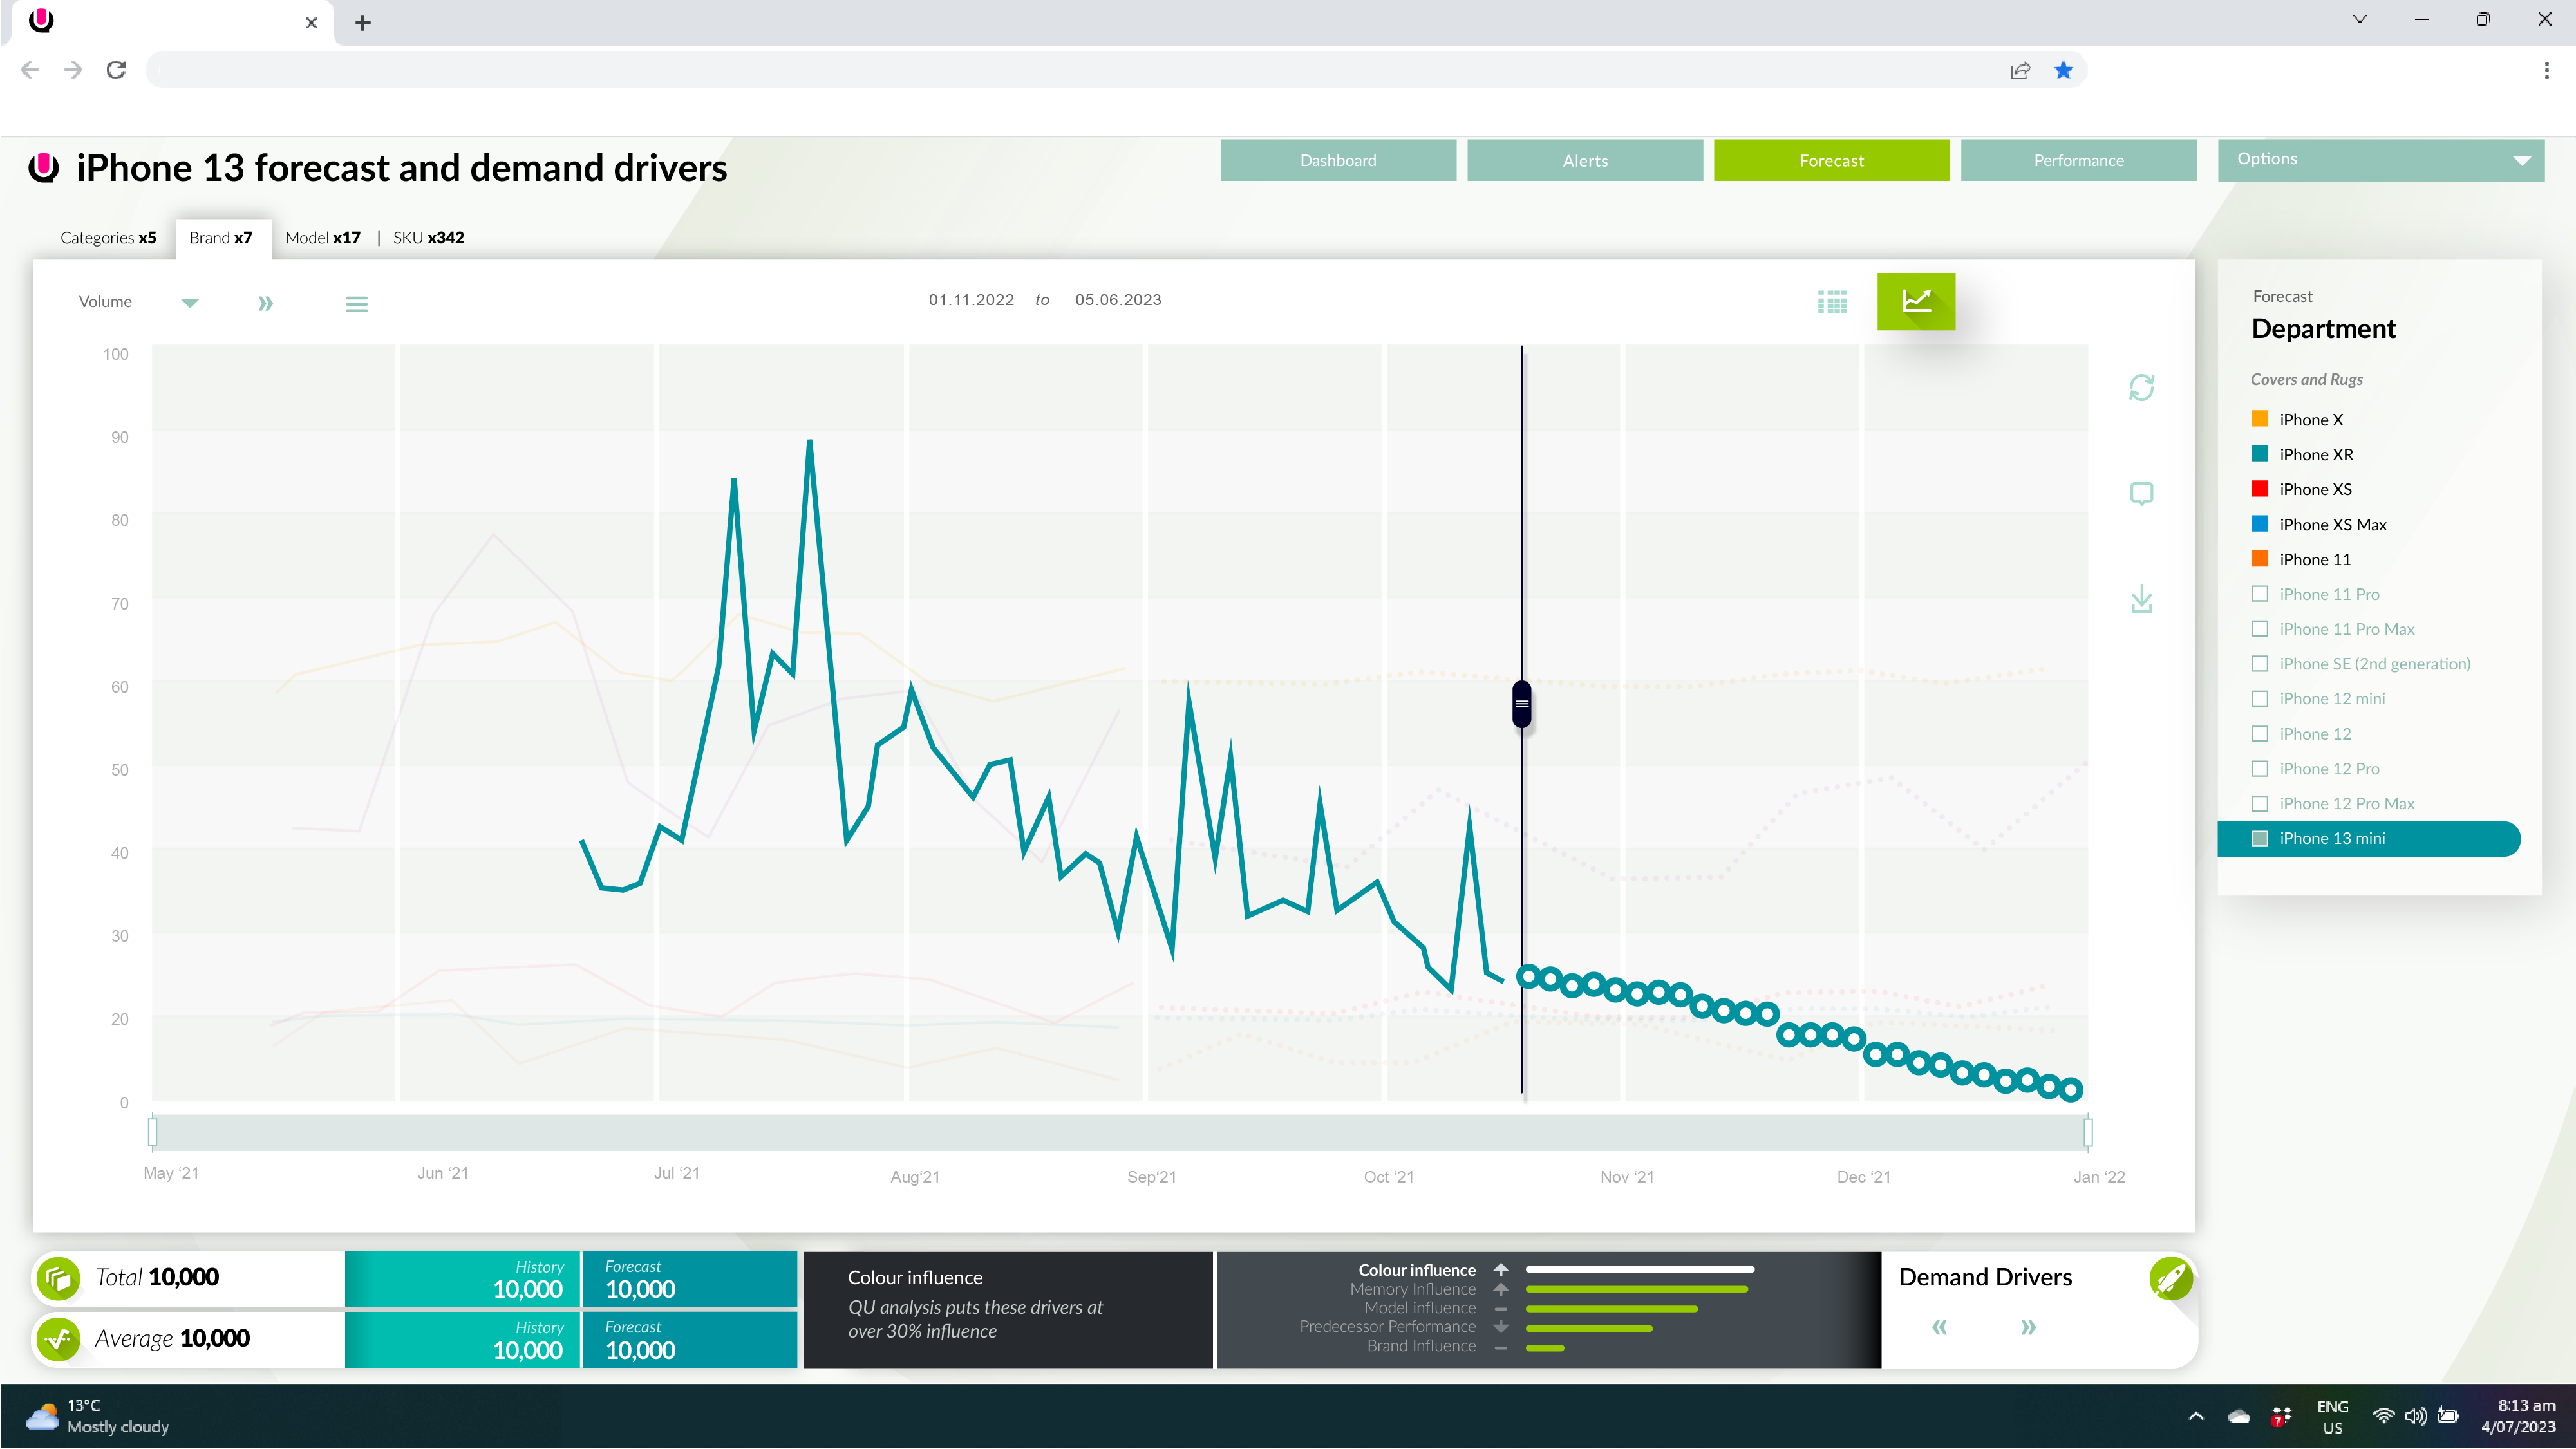This screenshot has height=1449, width=2576.
Task: Toggle the iPhone XS red swatch
Action: coord(2259,489)
